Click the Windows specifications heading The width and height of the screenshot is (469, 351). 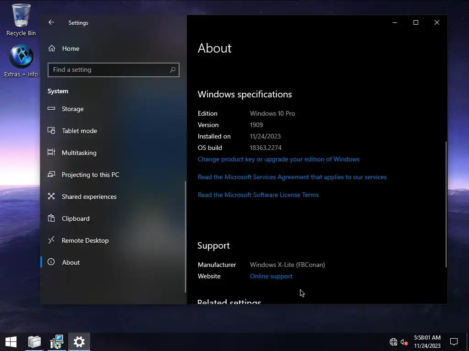point(245,94)
